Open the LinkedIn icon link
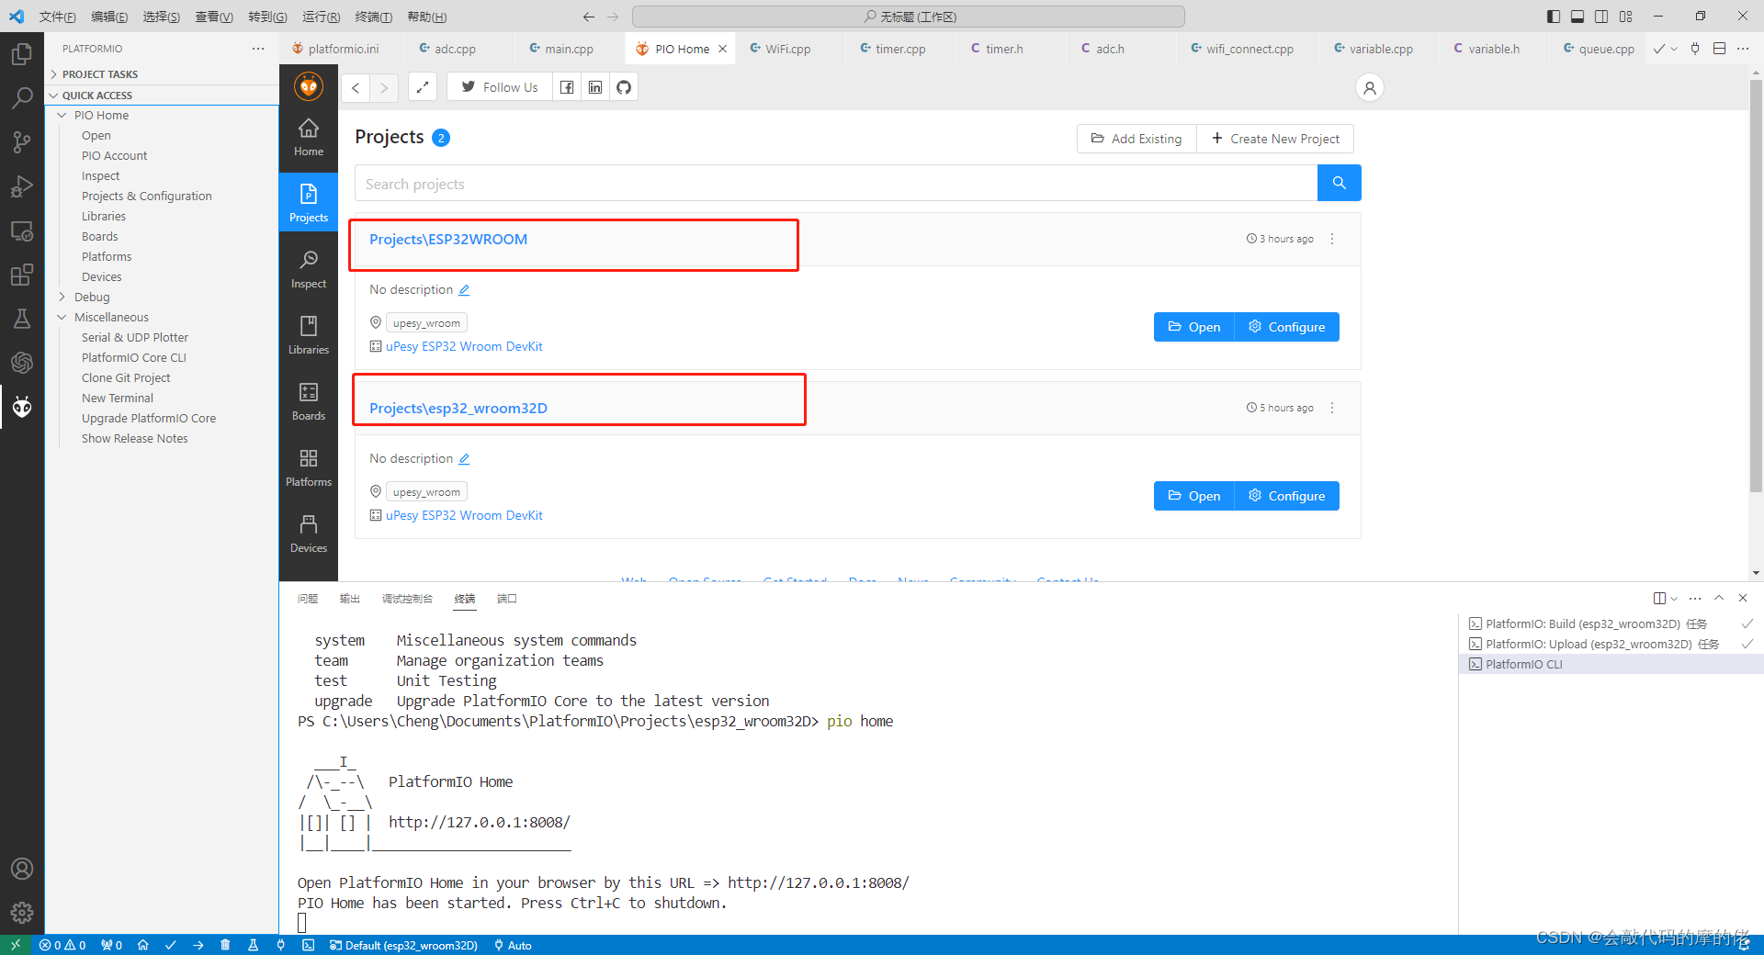 click(x=595, y=87)
